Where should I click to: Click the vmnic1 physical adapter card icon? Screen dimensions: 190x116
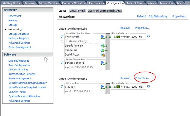coord(118,87)
